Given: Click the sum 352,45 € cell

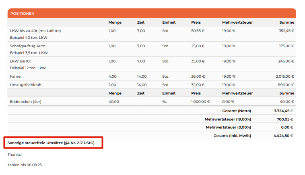Looking at the screenshot, I should click(x=286, y=31).
